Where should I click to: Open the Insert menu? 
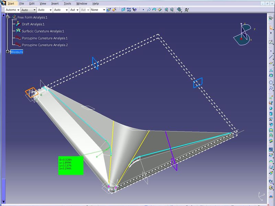coord(55,3)
